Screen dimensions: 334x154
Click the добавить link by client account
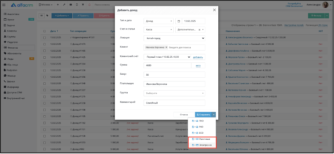198,57
